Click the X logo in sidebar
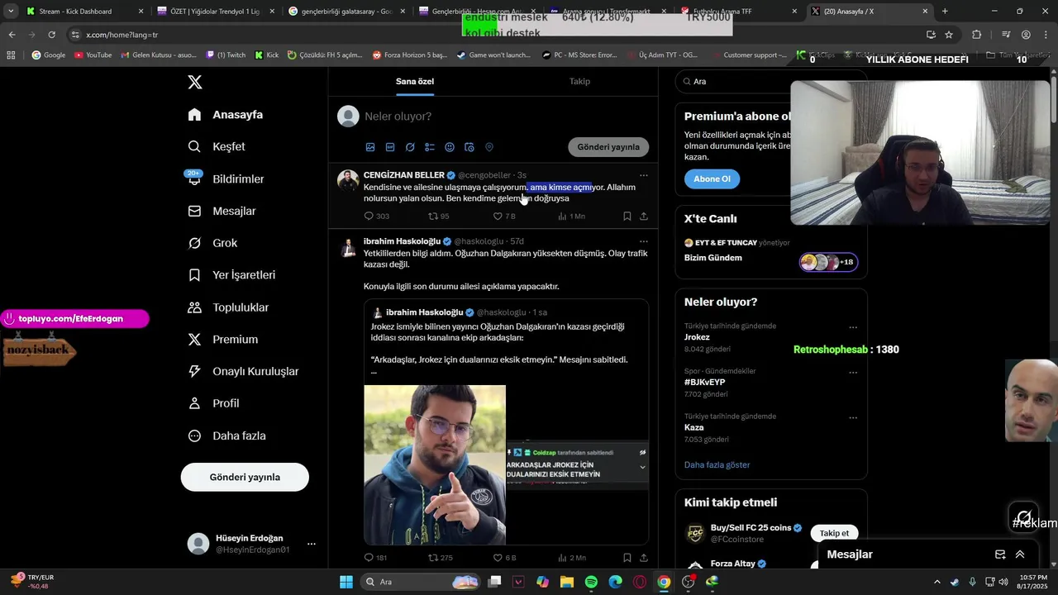1058x595 pixels. pos(194,82)
